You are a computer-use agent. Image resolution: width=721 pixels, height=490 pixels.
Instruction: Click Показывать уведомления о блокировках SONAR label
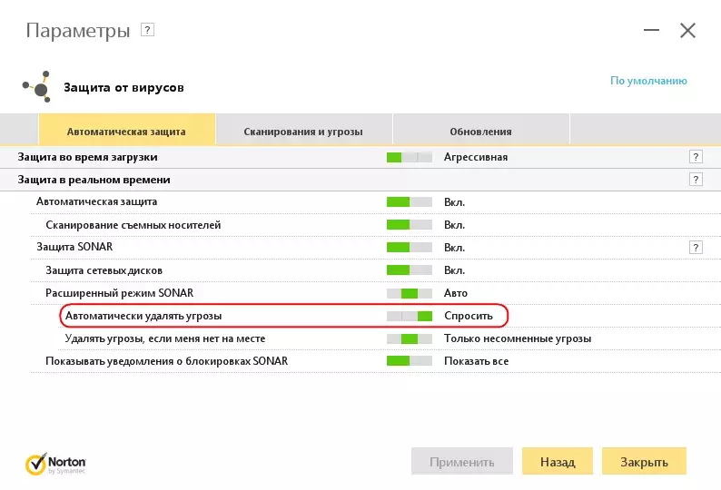166,361
